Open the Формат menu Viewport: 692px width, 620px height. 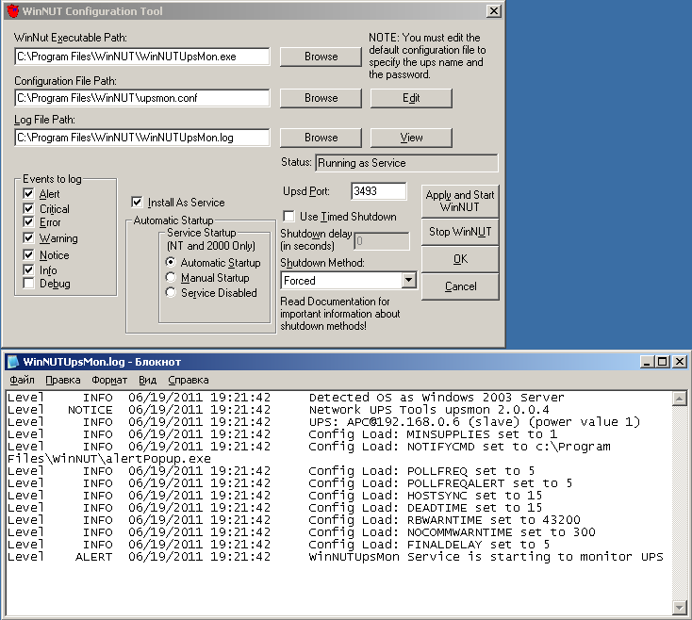[x=109, y=381]
